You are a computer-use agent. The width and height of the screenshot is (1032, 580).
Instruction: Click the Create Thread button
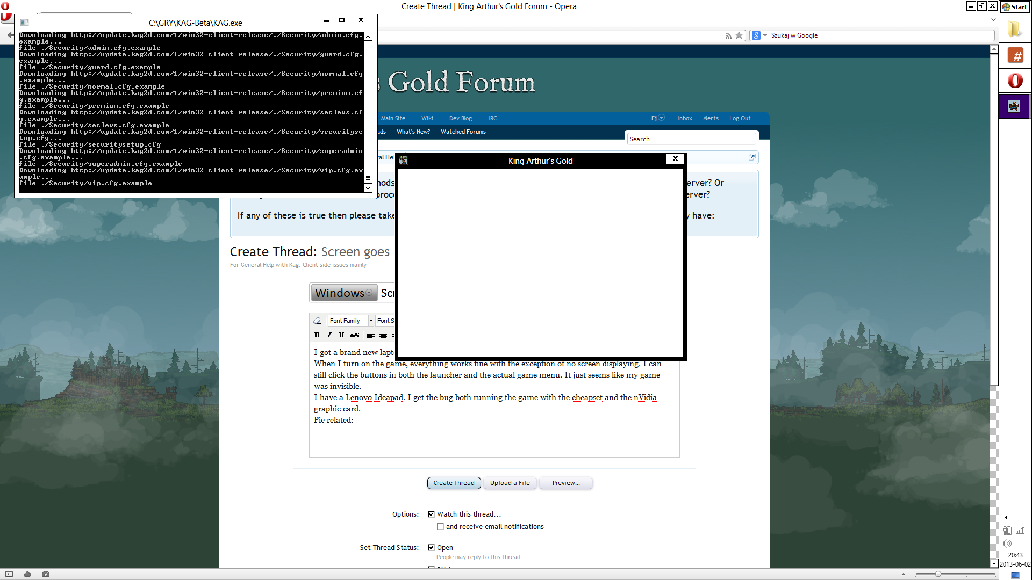pyautogui.click(x=454, y=483)
